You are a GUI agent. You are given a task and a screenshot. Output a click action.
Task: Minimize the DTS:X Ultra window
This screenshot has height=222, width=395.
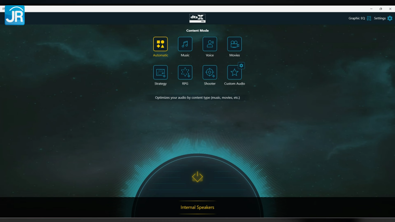click(371, 9)
